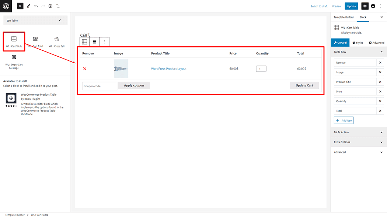The image size is (387, 217).
Task: Click the Update button
Action: tap(351, 6)
